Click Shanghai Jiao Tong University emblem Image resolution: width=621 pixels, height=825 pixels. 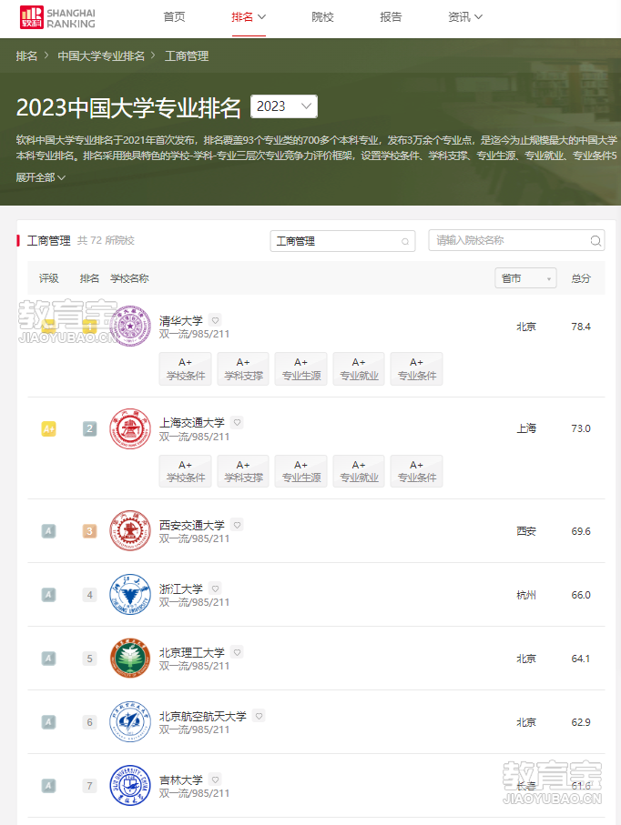click(x=130, y=428)
